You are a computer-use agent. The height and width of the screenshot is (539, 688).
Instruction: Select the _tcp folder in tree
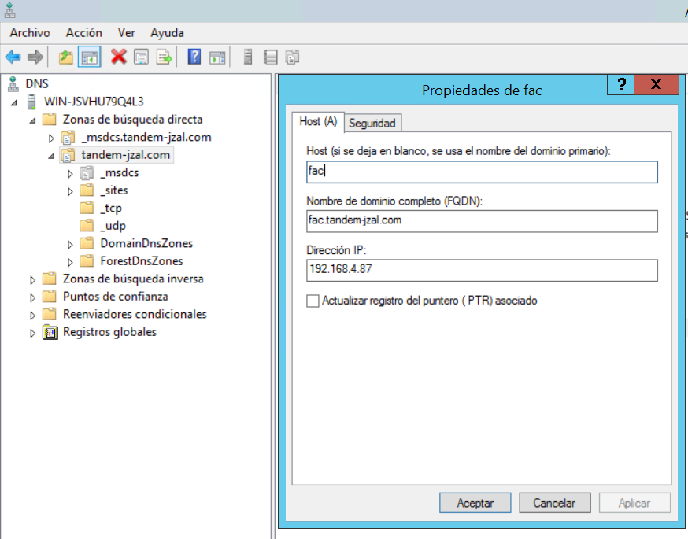point(110,209)
